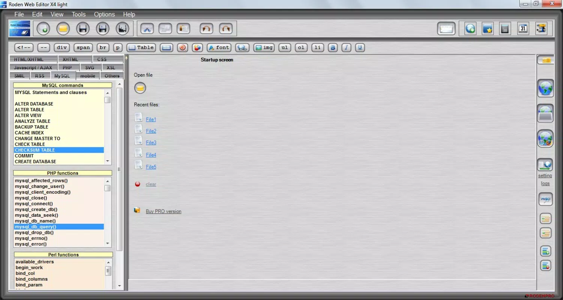Click the Save As floppy icon
The height and width of the screenshot is (300, 563).
pos(102,28)
